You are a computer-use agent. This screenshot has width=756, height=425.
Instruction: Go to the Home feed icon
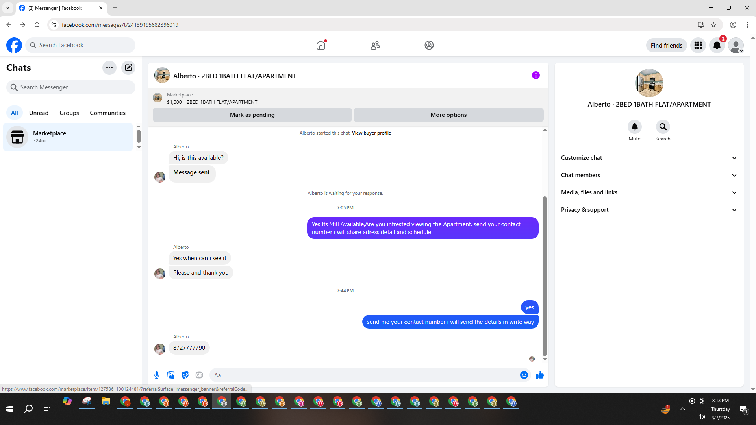(321, 45)
